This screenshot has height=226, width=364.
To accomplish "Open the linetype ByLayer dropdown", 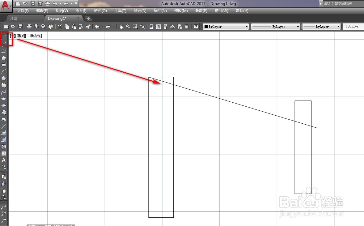I will [276, 27].
